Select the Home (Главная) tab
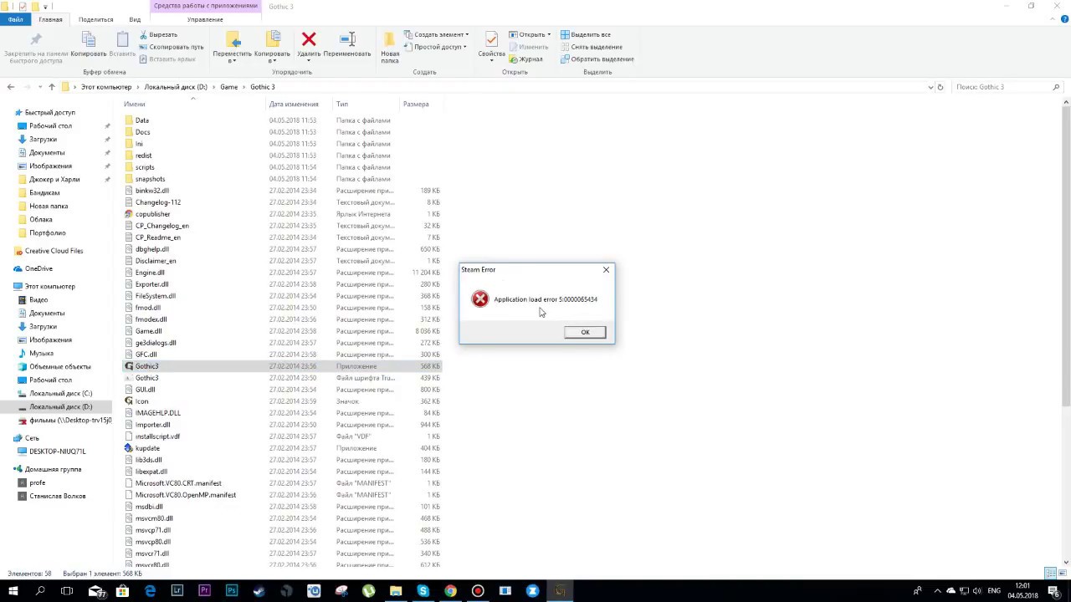 point(50,19)
